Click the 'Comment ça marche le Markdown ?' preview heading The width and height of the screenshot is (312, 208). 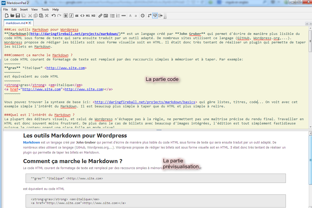pos(73,161)
